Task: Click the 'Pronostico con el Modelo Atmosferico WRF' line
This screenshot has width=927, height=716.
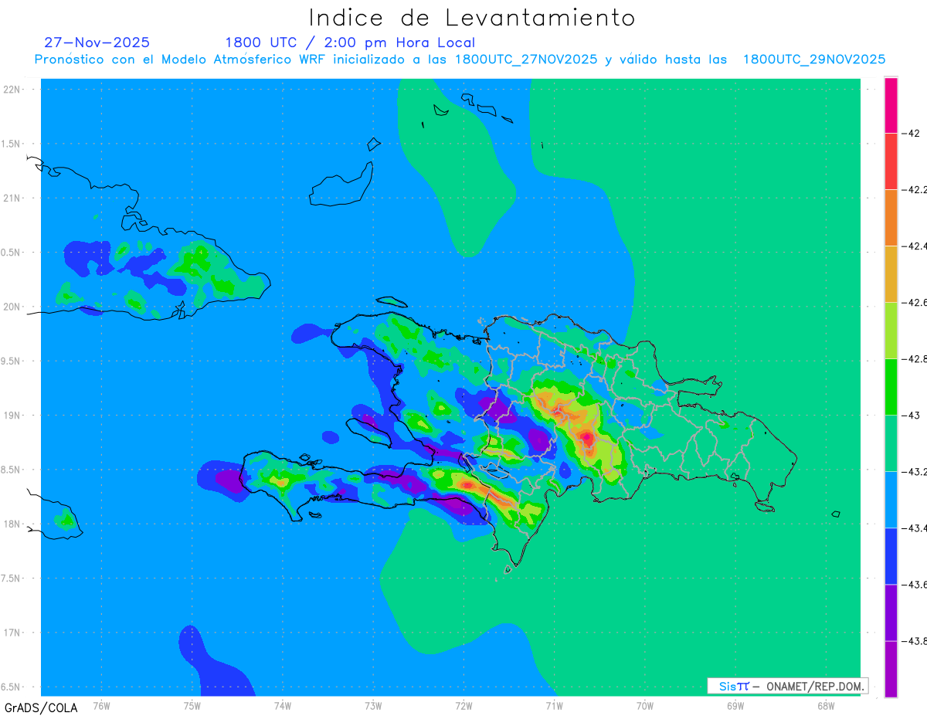Action: tap(460, 59)
